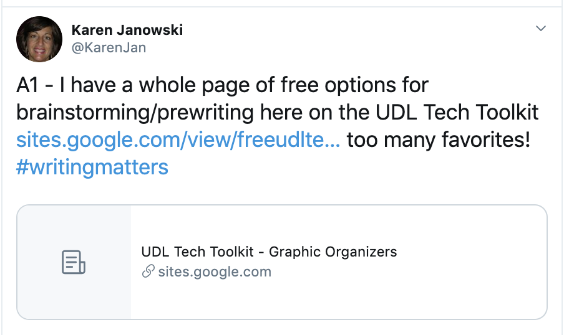
Task: Click blank space right of #writingmatters
Action: coord(360,167)
